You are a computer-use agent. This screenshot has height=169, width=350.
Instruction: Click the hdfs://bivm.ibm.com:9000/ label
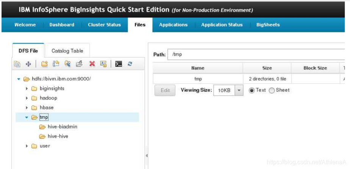[x=61, y=79]
